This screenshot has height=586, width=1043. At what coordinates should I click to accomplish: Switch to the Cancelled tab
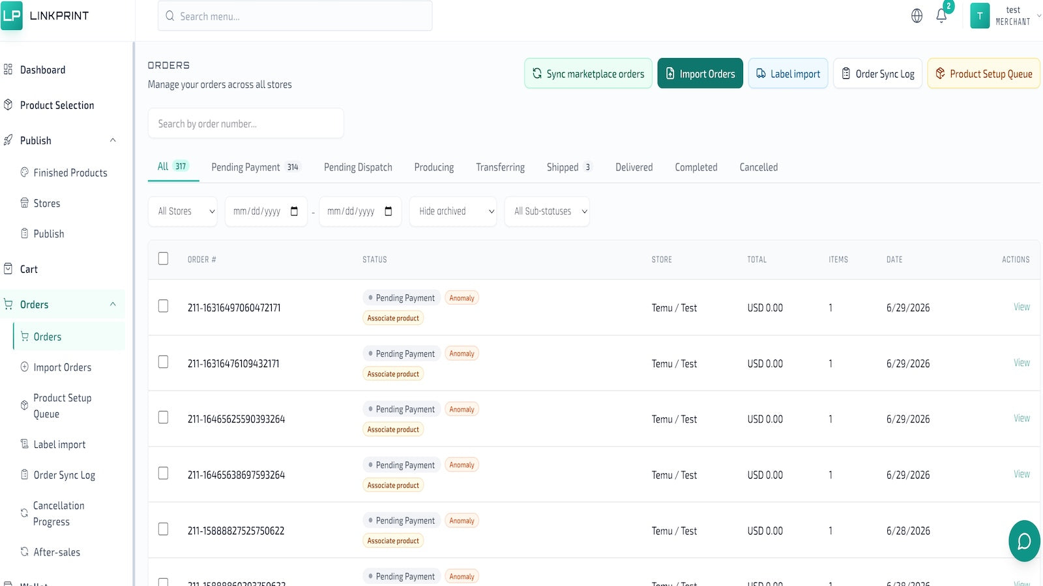point(759,167)
